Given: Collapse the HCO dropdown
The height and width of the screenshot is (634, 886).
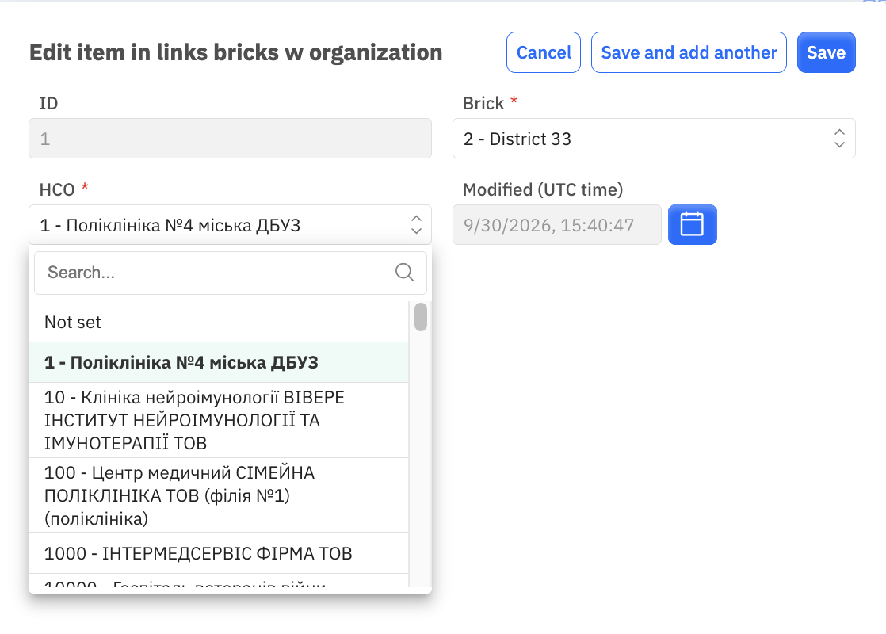Looking at the screenshot, I should click(230, 225).
